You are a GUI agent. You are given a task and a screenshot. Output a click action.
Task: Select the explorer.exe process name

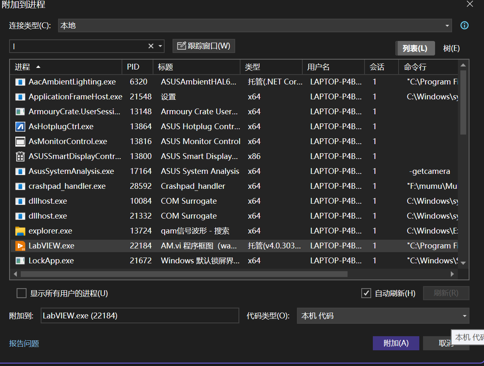pyautogui.click(x=50, y=231)
